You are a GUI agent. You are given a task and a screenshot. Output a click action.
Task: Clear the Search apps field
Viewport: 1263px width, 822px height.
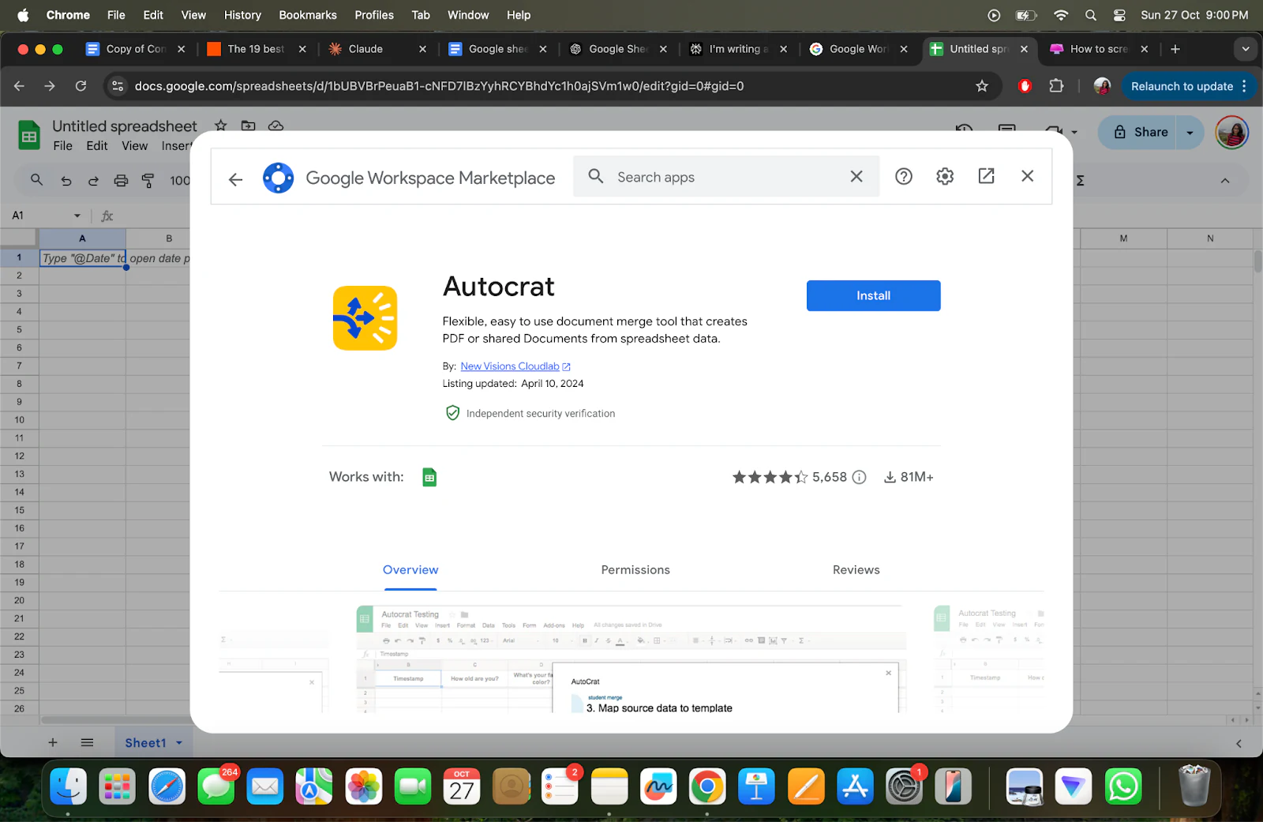856,177
